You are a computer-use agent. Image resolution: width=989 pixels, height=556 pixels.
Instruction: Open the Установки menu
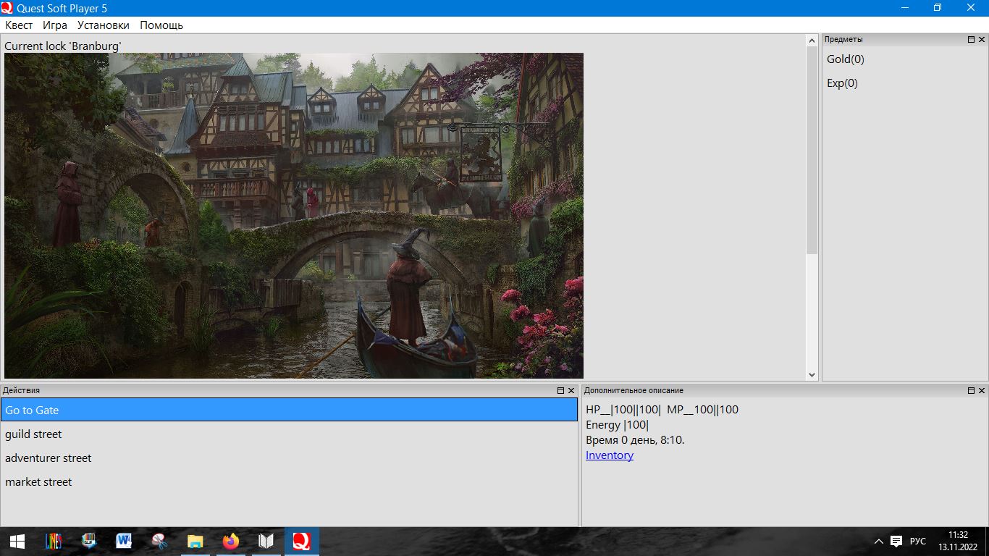tap(104, 25)
